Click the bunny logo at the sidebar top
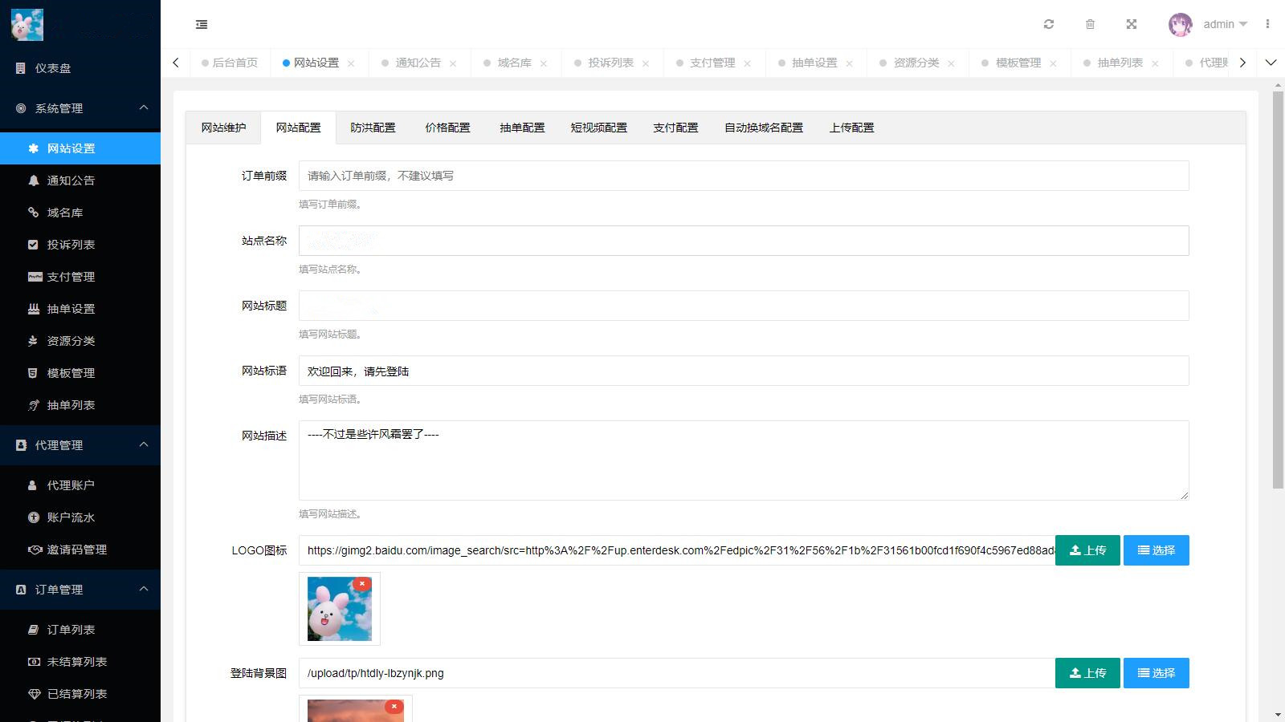1285x722 pixels. point(27,25)
